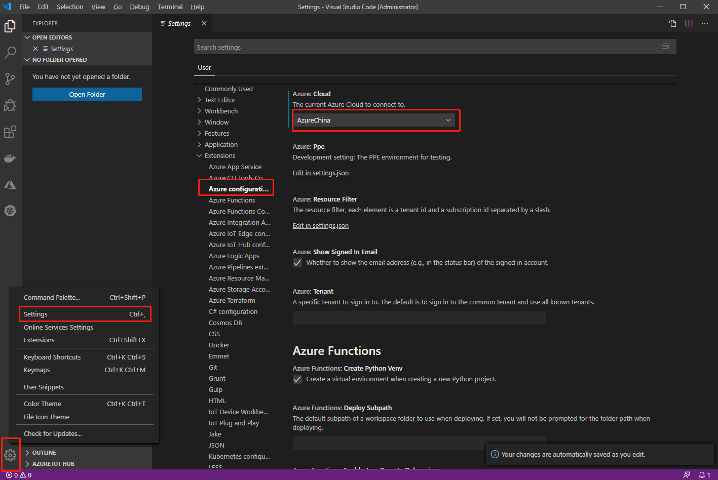Open the Azure view icon
Image resolution: width=718 pixels, height=480 pixels.
coord(10,184)
